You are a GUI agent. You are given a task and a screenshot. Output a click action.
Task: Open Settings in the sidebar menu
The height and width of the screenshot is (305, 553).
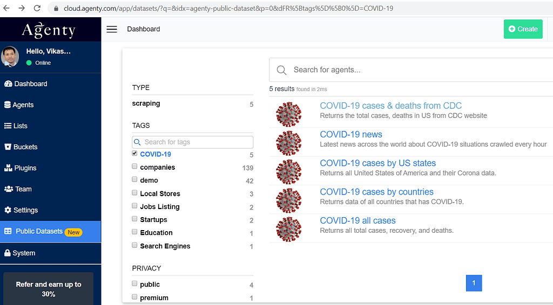[50, 210]
